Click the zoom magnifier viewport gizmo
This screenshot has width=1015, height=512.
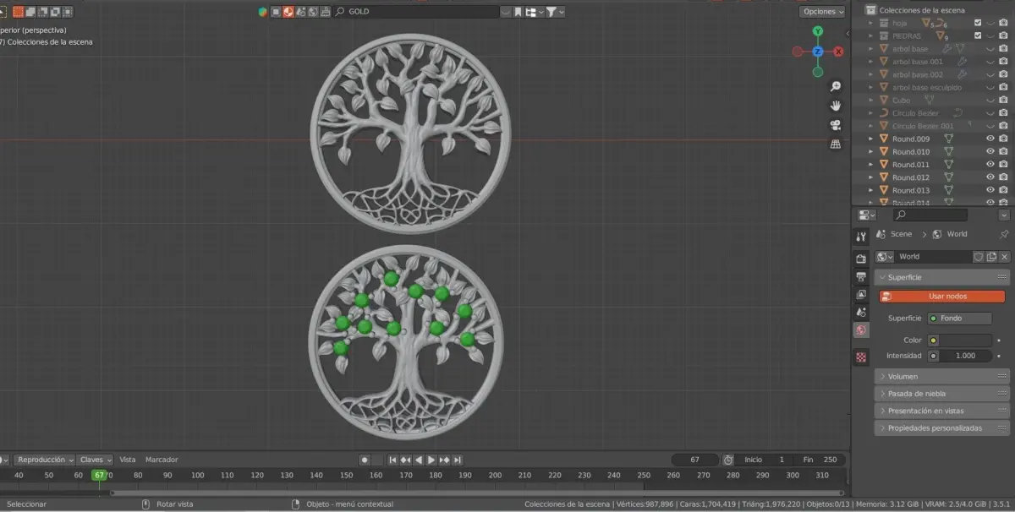pyautogui.click(x=836, y=86)
